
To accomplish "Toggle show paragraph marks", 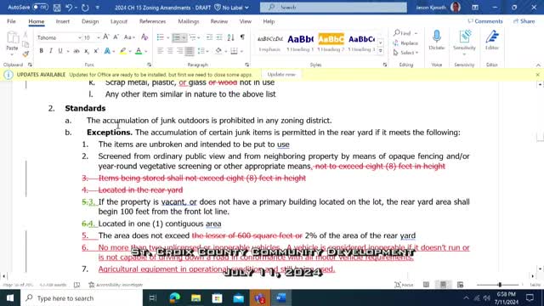I will point(242,37).
